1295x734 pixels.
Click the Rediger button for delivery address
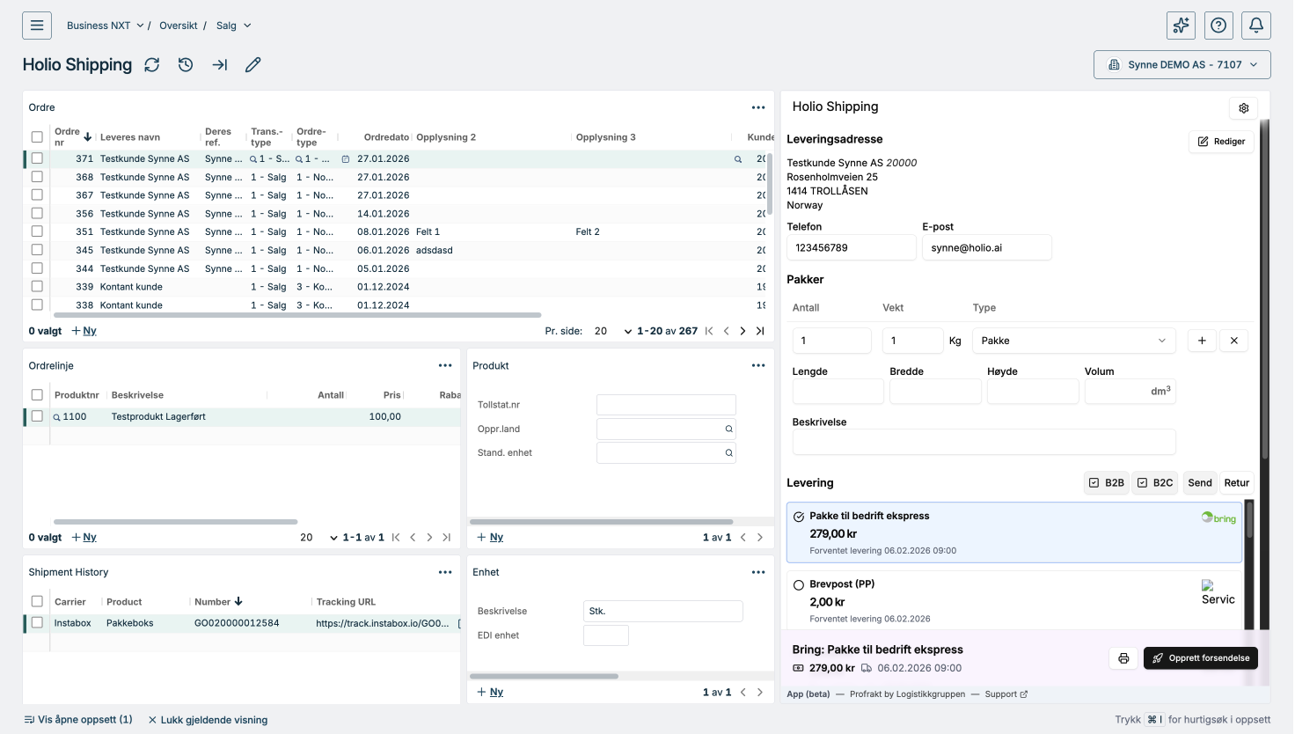coord(1221,142)
